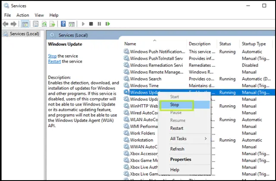Click the Export List toolbar icon
276x181 pixels.
[x=52, y=24]
